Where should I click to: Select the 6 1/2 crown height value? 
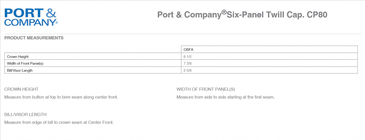[x=187, y=56]
